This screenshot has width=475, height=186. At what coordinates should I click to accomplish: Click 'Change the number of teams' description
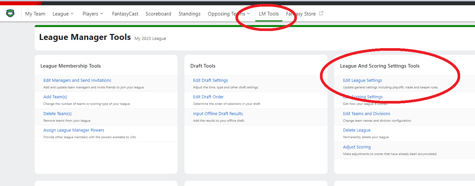coord(87,104)
